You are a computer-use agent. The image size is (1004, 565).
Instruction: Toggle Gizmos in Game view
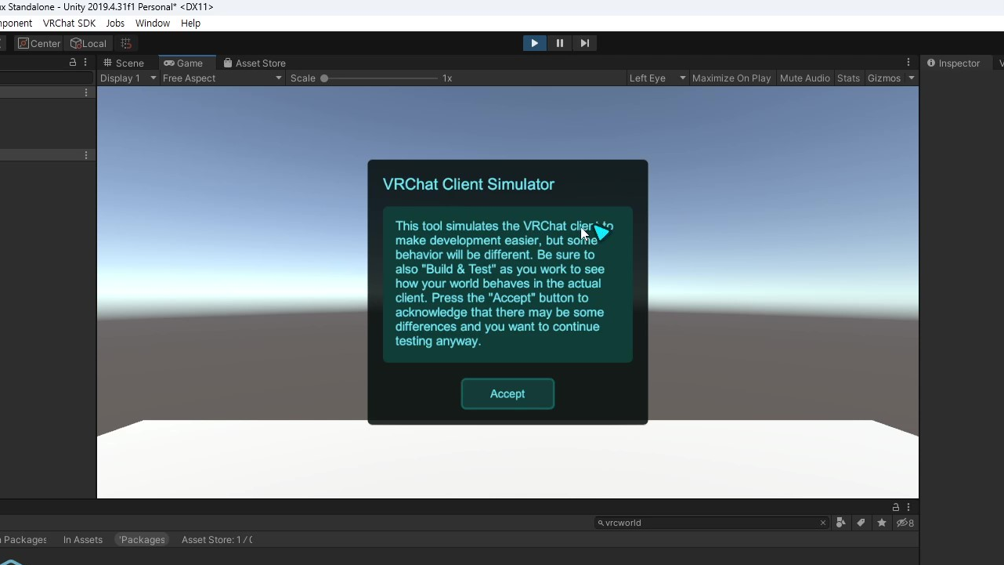tap(884, 78)
